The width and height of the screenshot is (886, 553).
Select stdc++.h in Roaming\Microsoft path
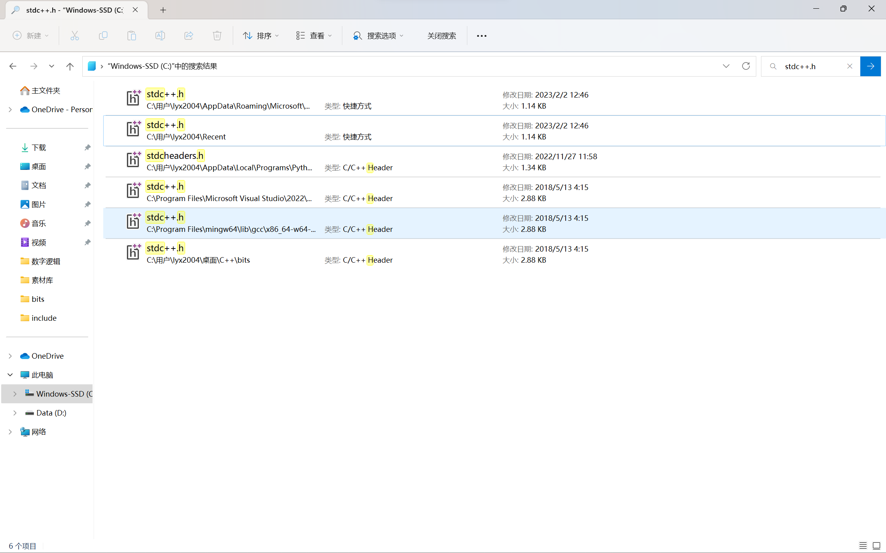click(494, 100)
